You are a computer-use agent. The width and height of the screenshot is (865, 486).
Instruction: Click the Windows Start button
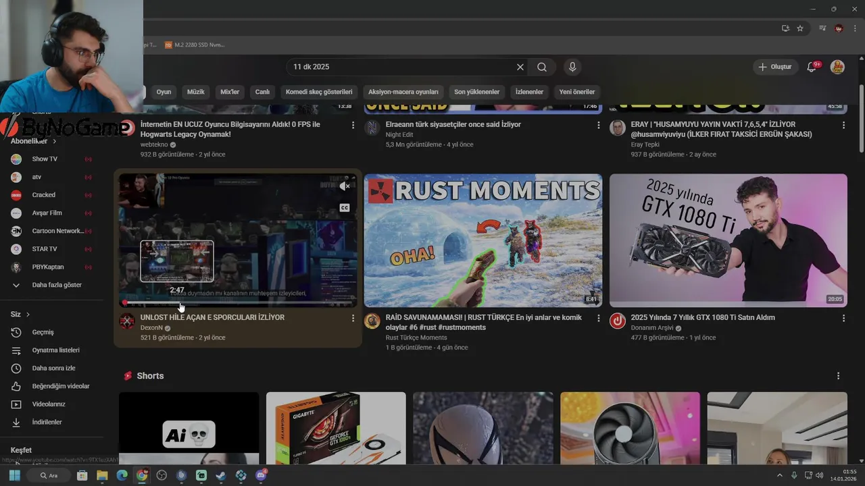[14, 475]
